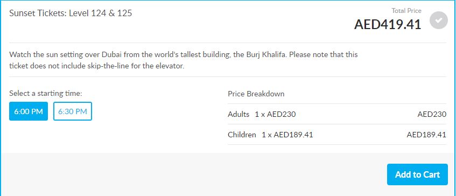Click the Adults label in price breakdown
Image resolution: width=456 pixels, height=196 pixels.
click(238, 114)
